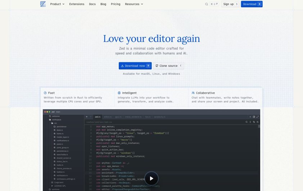Open shared_screen.rs in the project tree
Image resolution: width=303 pixels, height=191 pixels.
62,158
